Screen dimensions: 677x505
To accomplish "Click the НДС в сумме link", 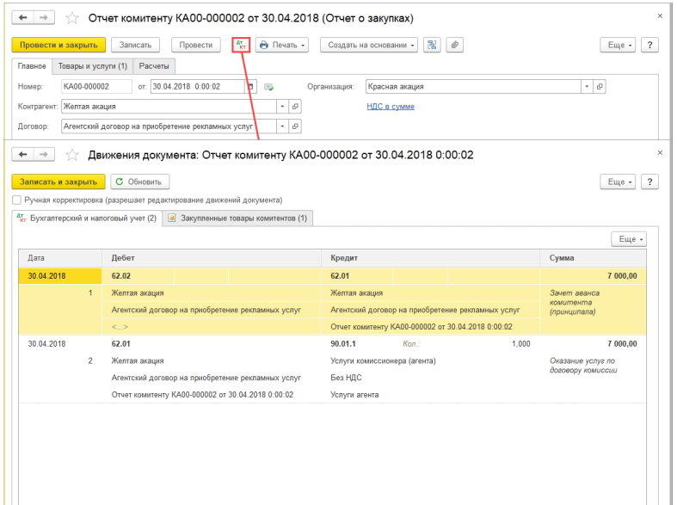I will [x=391, y=106].
